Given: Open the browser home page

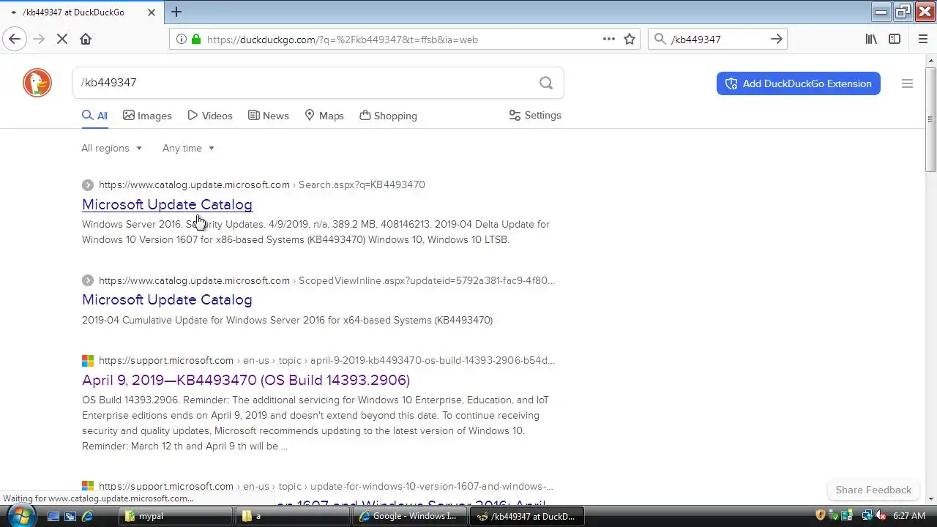Looking at the screenshot, I should coord(86,39).
